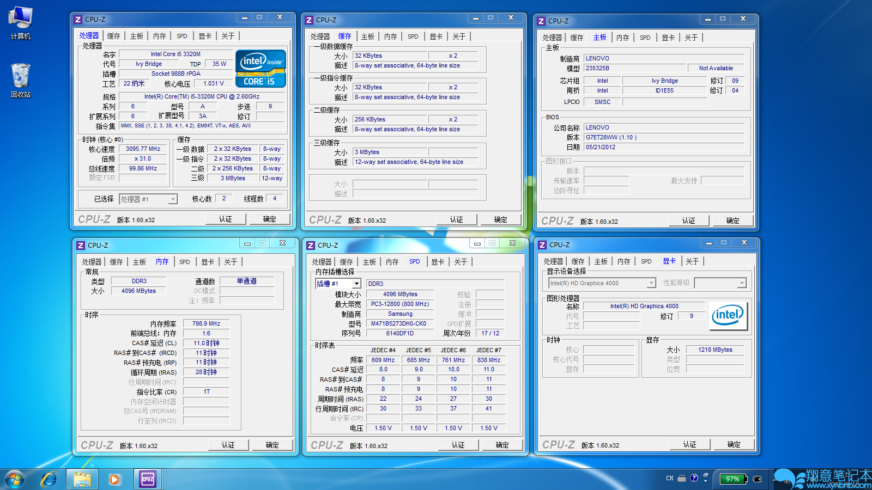Open the 性能等级 dropdown

click(720, 283)
